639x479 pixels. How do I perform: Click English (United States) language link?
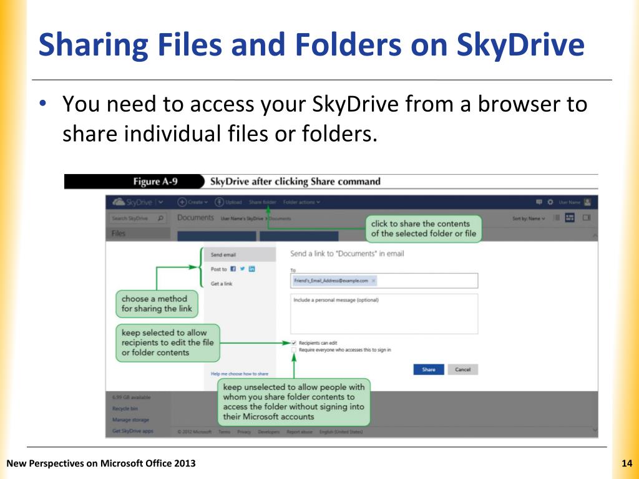pos(341,432)
